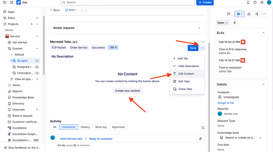Show Approvals activity tab

click(118, 127)
